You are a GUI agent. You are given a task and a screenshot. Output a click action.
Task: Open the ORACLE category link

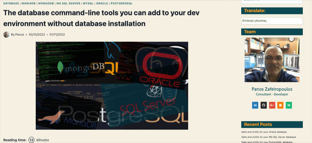(102, 3)
